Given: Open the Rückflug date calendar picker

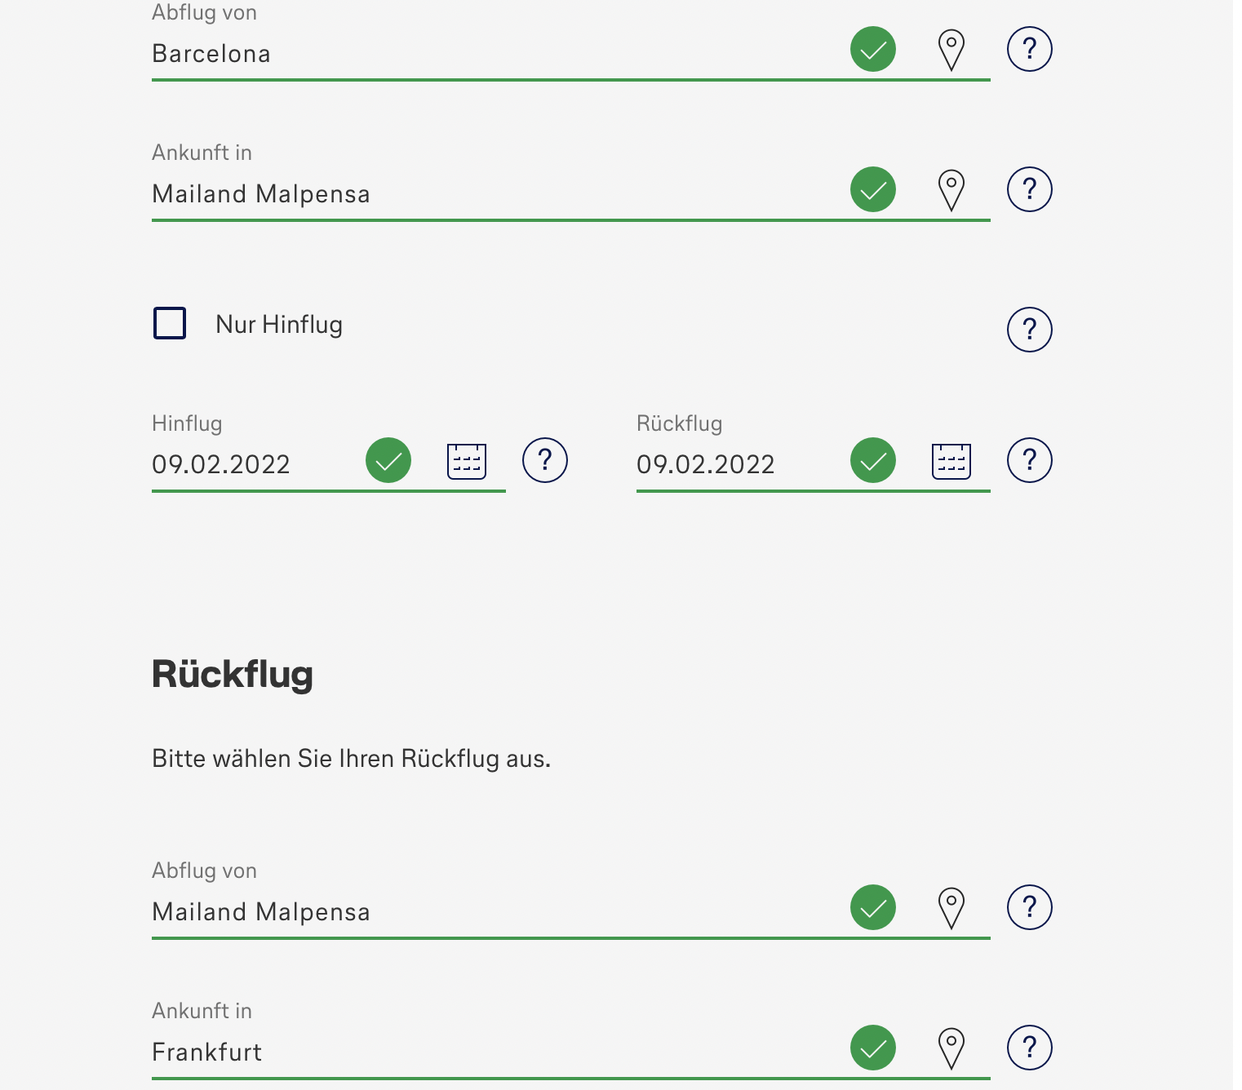Looking at the screenshot, I should (951, 461).
